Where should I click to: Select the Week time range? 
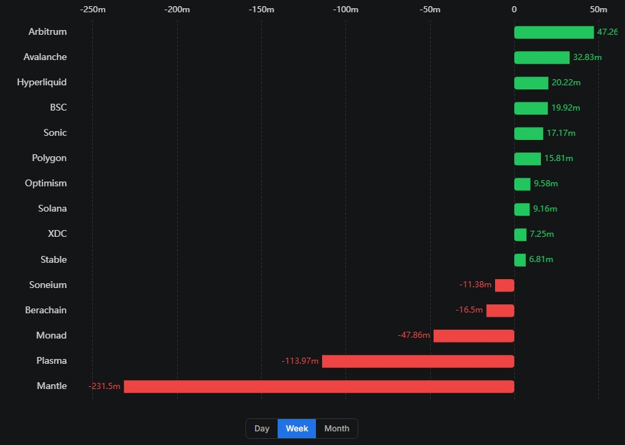click(297, 429)
